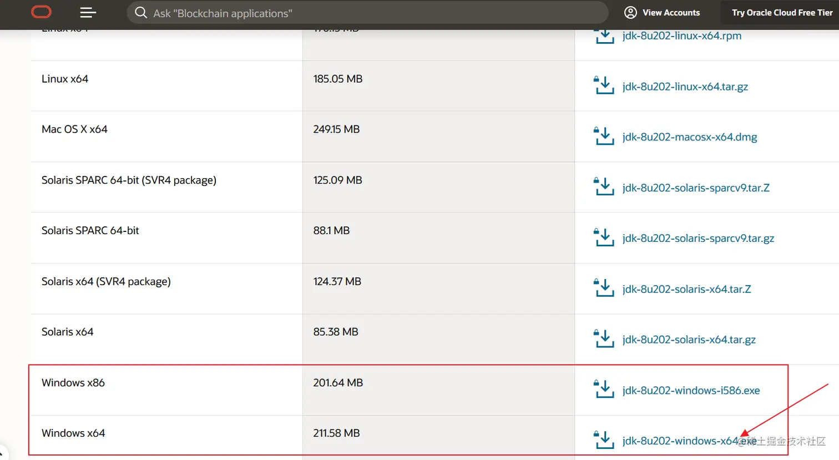The image size is (839, 460).
Task: Click the search magnifier icon
Action: [x=141, y=12]
